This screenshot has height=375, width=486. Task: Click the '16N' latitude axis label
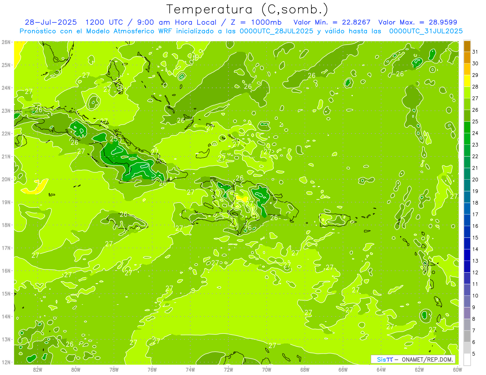pyautogui.click(x=6, y=271)
